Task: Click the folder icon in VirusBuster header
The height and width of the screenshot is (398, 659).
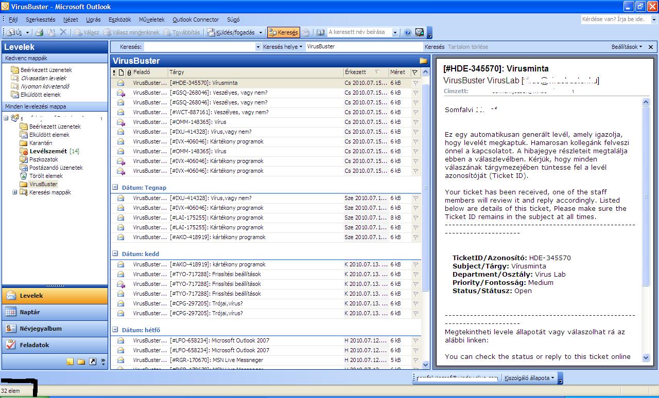Action: pos(423,61)
